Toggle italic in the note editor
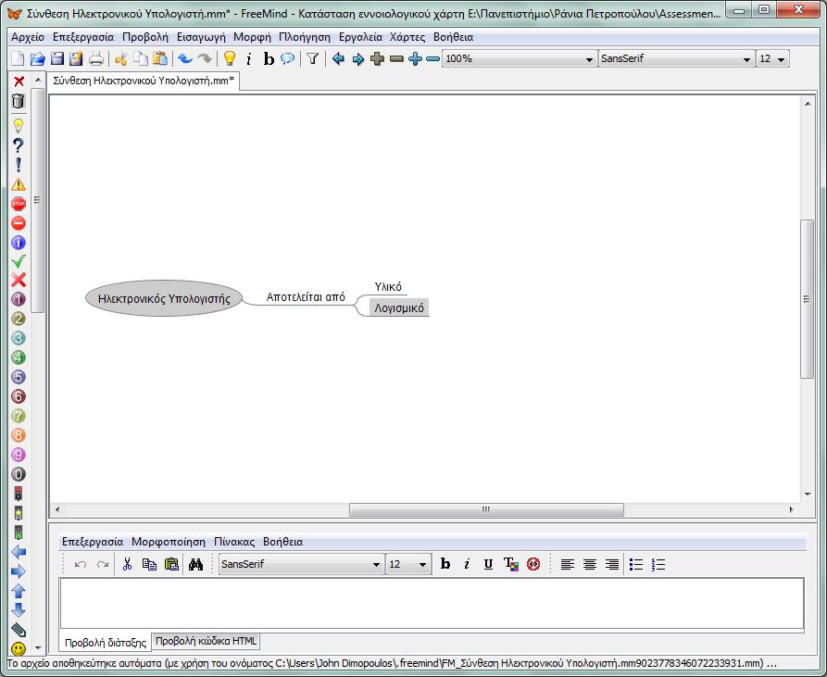Viewport: 827px width, 677px height. 467,564
